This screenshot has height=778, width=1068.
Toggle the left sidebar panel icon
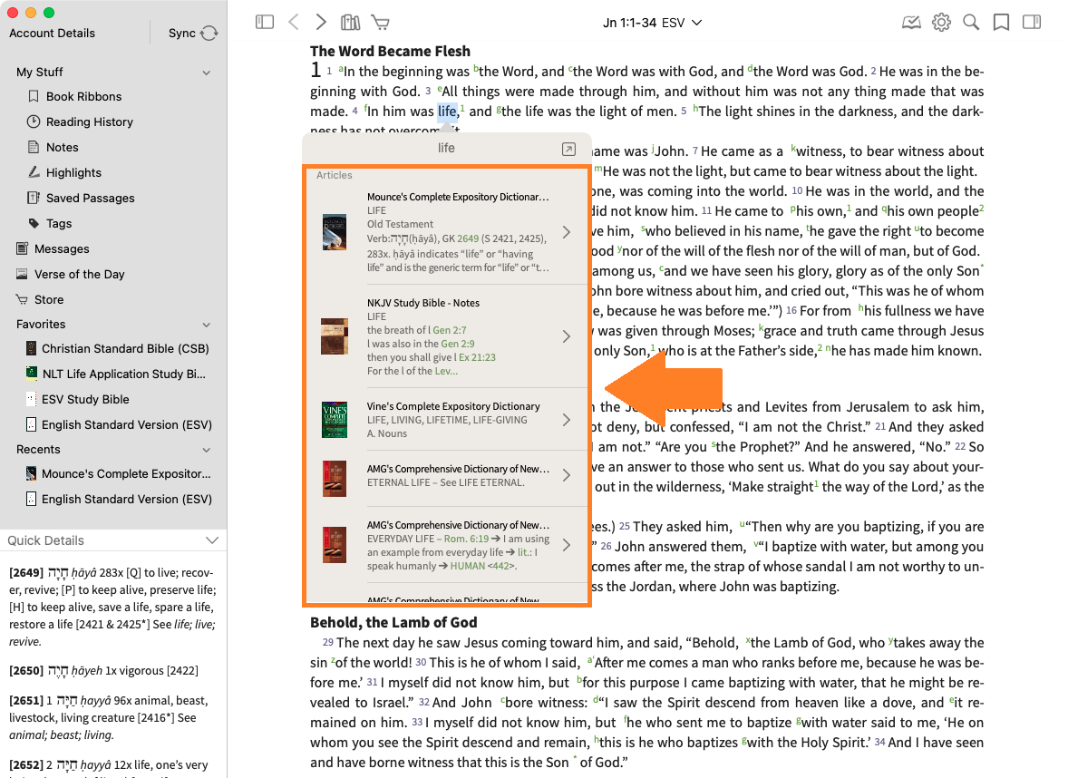[x=265, y=23]
